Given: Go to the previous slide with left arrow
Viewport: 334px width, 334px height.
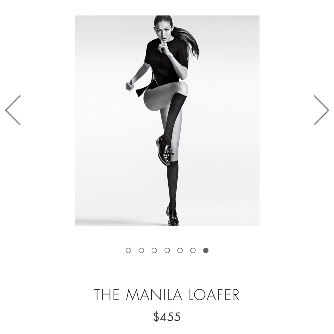Looking at the screenshot, I should click(13, 110).
